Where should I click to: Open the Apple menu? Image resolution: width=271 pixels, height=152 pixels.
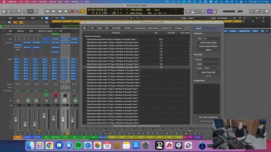(x=4, y=2)
